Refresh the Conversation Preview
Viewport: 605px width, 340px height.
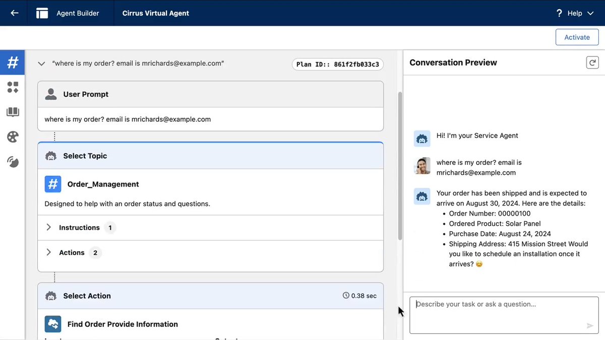pyautogui.click(x=592, y=62)
